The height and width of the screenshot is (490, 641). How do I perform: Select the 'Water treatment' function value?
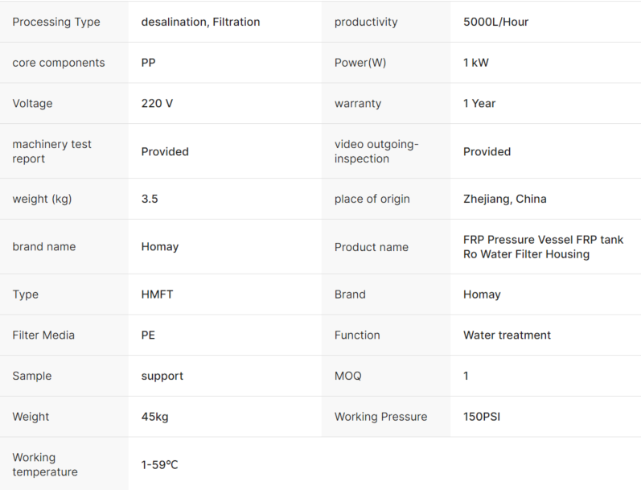click(x=507, y=335)
